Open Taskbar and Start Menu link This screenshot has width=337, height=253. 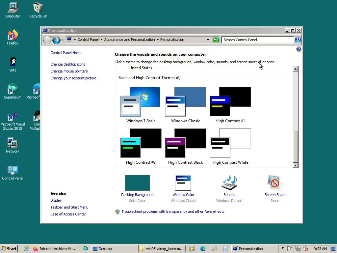point(69,207)
